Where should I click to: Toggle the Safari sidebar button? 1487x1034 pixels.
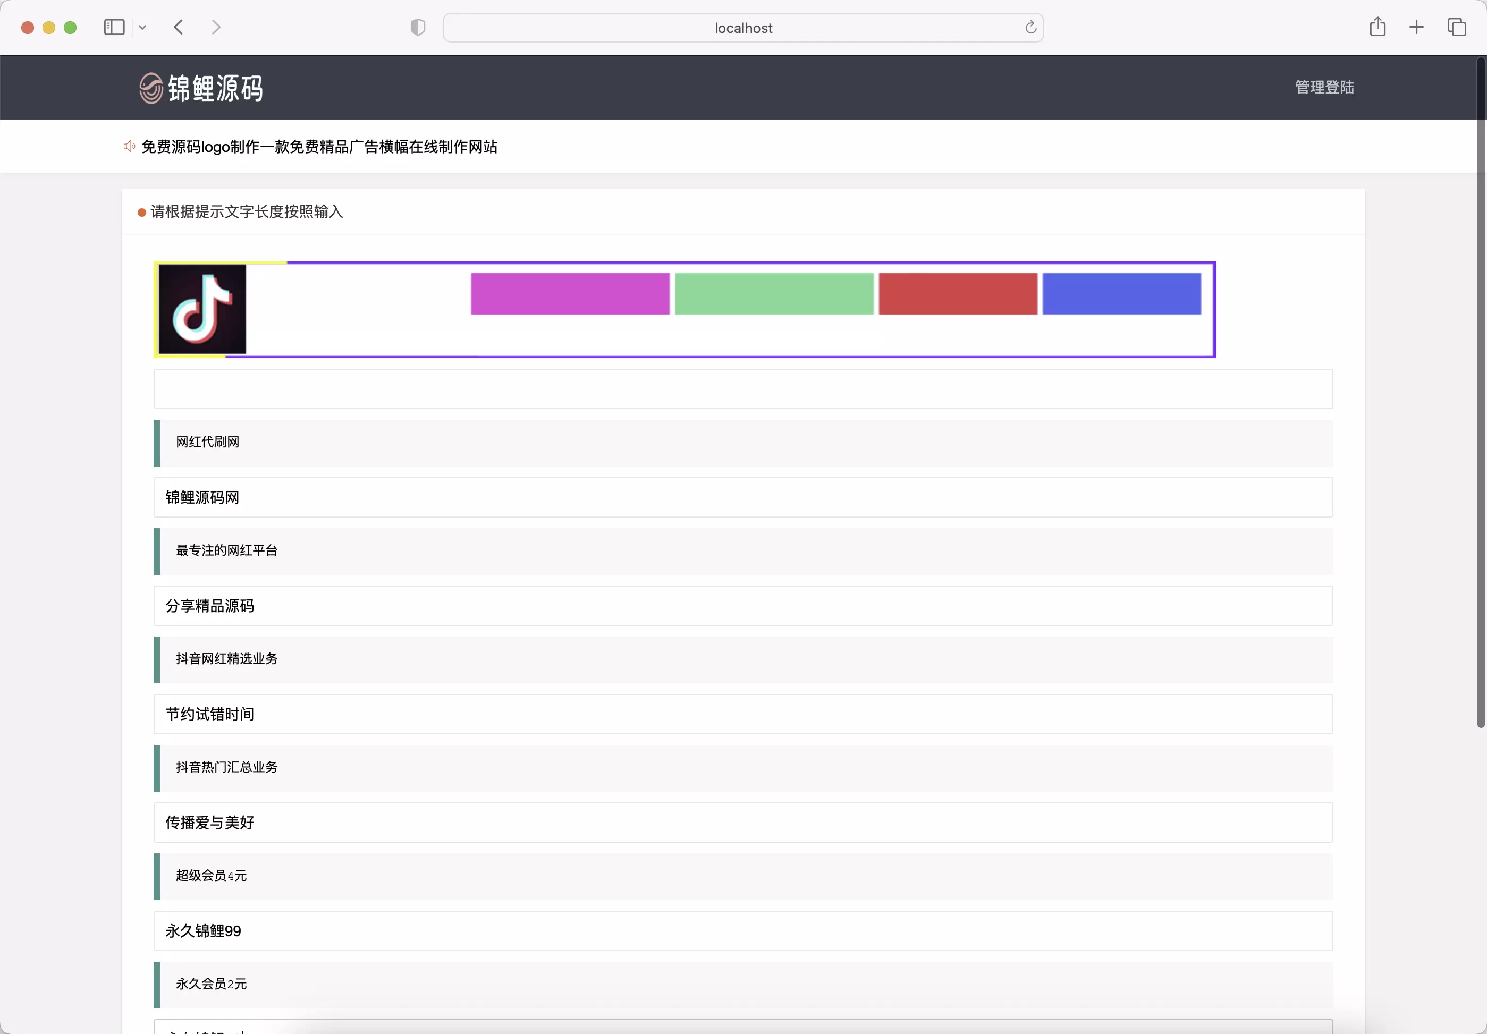tap(114, 27)
